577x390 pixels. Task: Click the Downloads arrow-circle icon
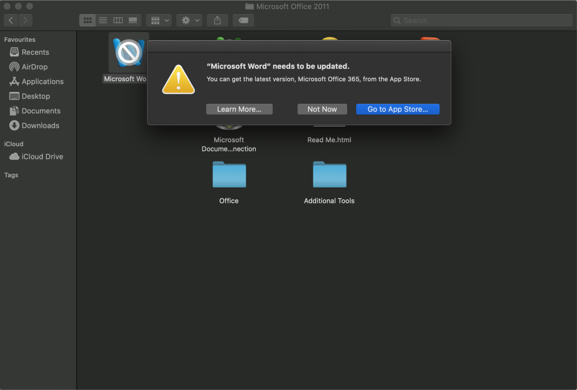(14, 126)
